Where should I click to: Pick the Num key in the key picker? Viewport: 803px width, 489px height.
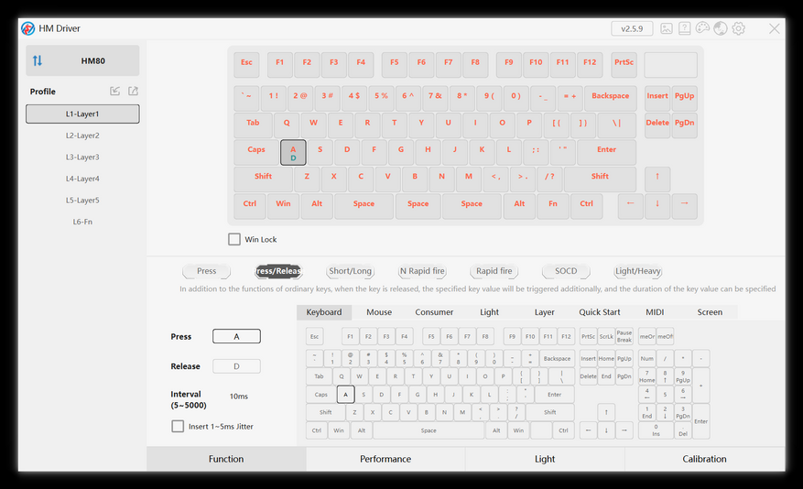646,358
